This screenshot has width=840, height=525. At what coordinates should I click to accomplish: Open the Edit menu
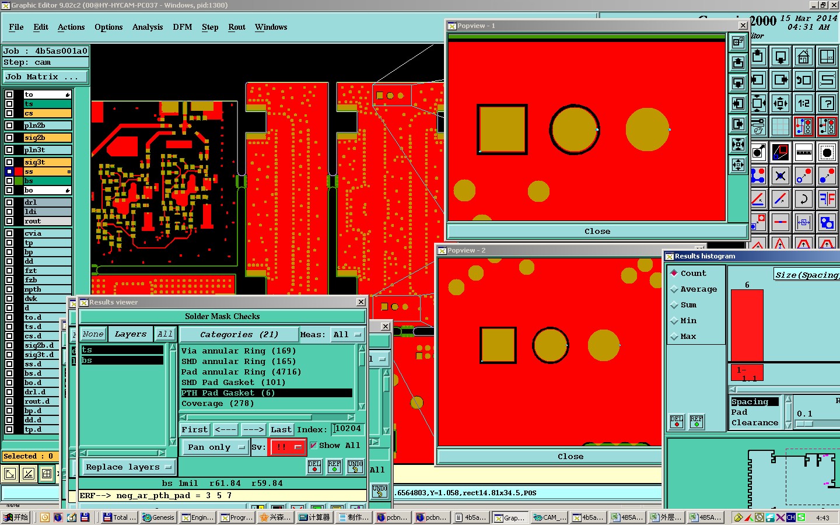pos(41,27)
